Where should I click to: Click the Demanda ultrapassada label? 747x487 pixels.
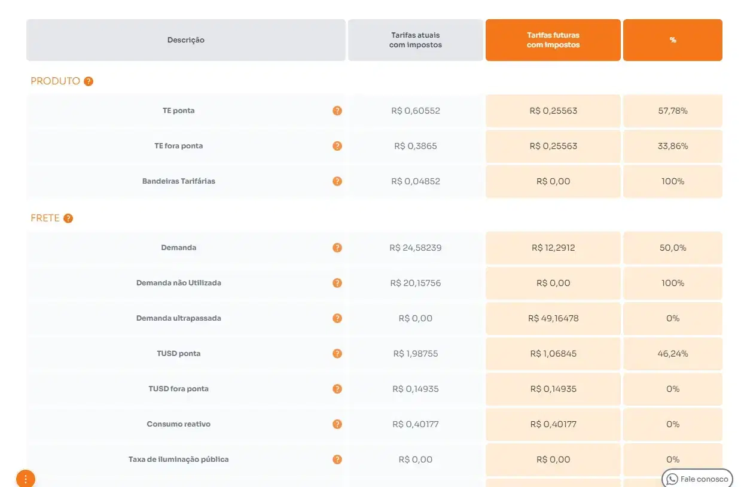click(x=178, y=318)
